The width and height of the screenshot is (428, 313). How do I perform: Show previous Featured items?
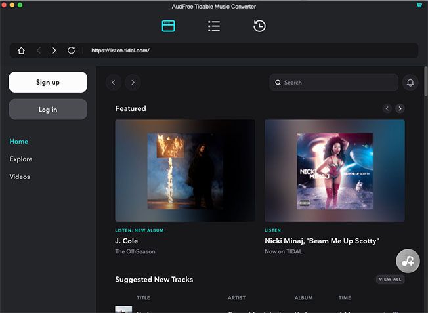387,109
